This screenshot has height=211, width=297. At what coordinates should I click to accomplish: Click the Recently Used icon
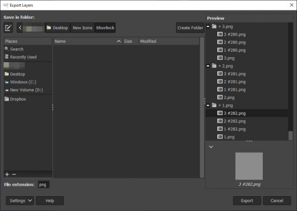tap(7, 57)
